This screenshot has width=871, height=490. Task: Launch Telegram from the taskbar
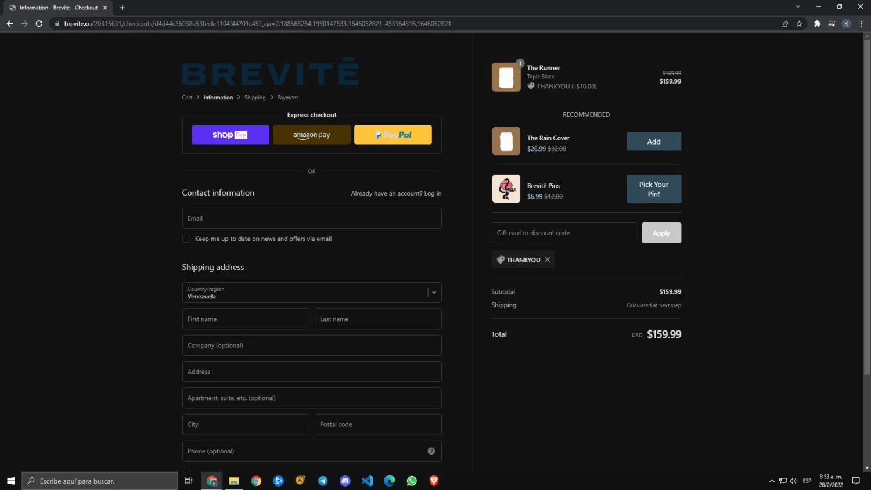(x=323, y=481)
